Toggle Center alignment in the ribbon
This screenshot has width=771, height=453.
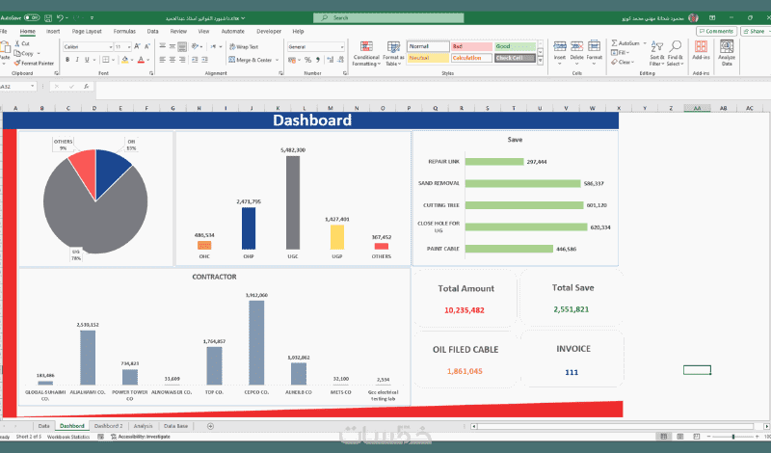pos(173,60)
